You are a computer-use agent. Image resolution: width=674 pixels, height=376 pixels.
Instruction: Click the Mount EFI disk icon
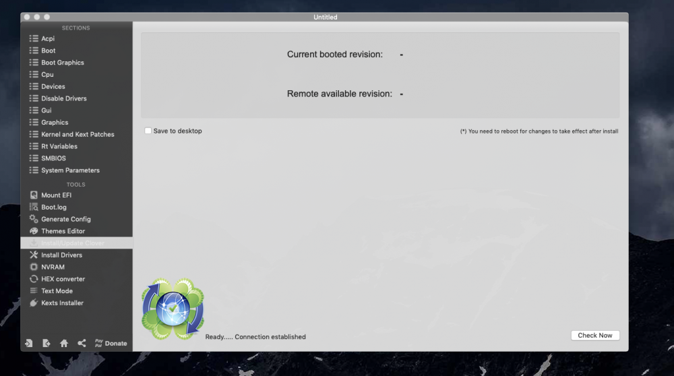(x=34, y=195)
